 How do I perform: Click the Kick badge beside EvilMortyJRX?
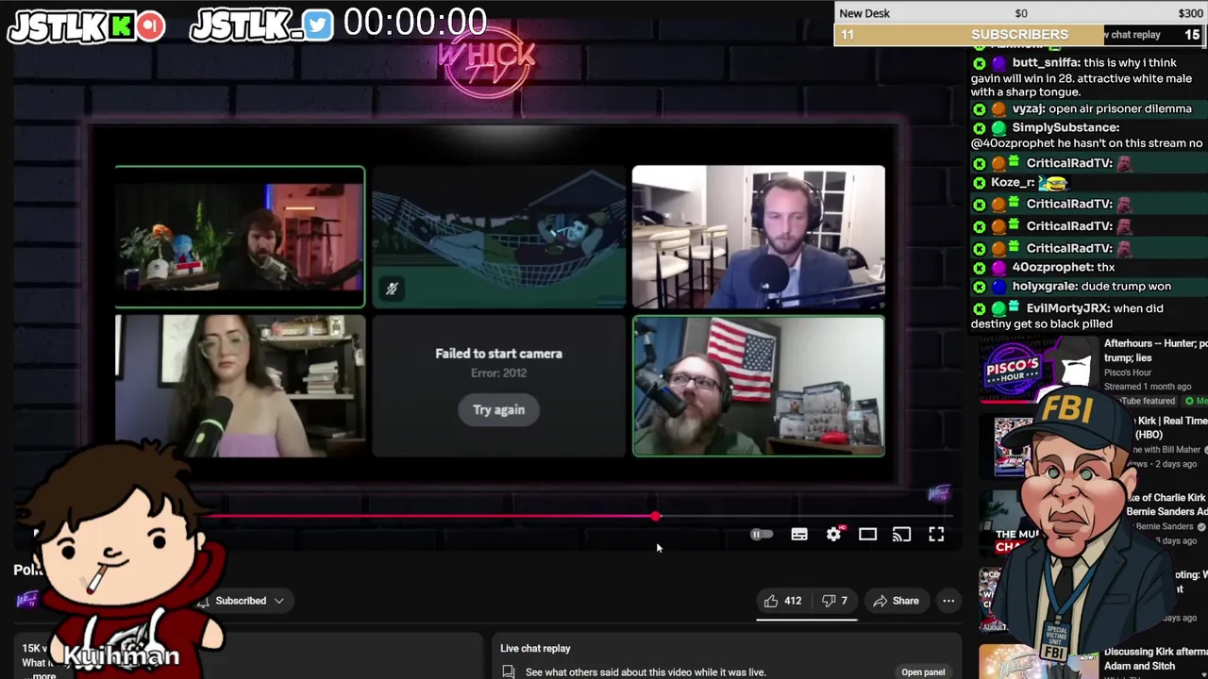(979, 308)
